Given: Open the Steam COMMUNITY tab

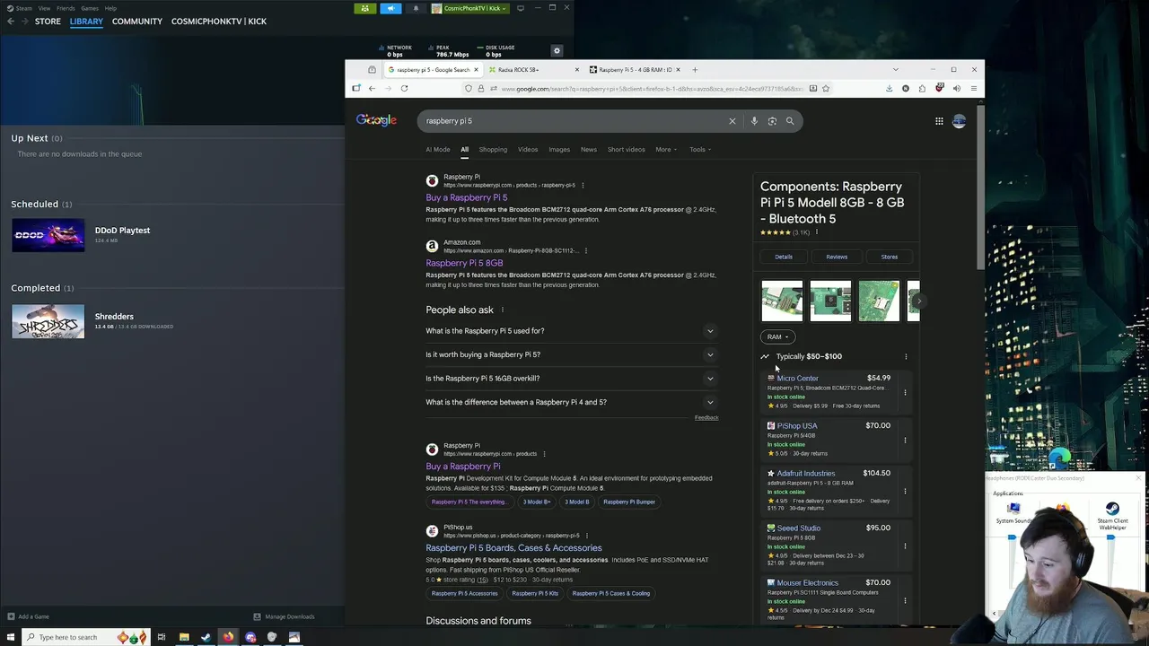Looking at the screenshot, I should [x=137, y=22].
